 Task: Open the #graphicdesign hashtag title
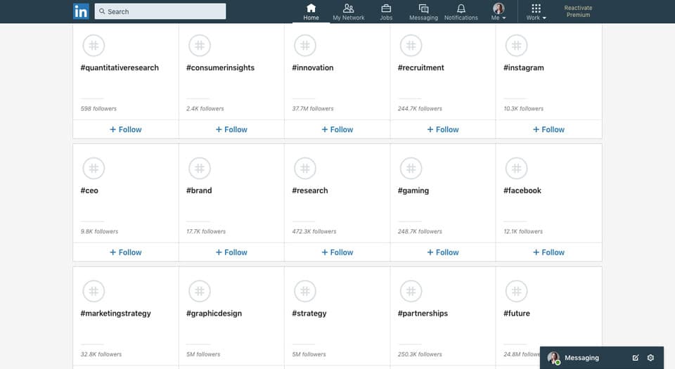tap(214, 314)
